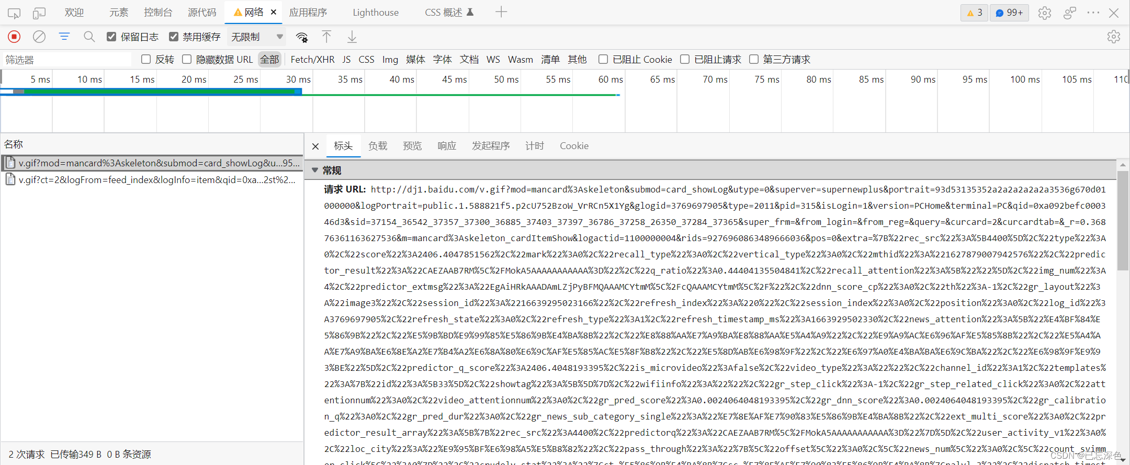The image size is (1130, 465).
Task: Filter by 清单 requests
Action: click(550, 60)
